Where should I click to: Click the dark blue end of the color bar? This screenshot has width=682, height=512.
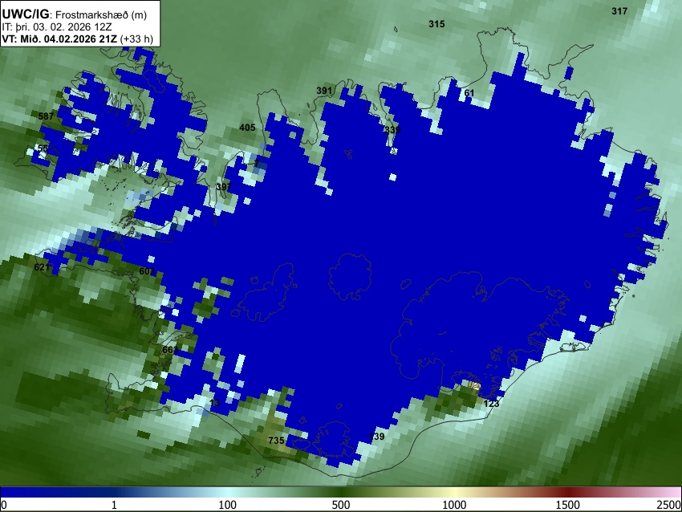click(26, 492)
